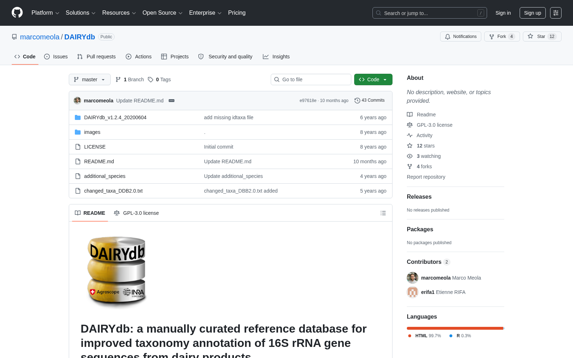Click the LICENSE file icon
Image resolution: width=573 pixels, height=358 pixels.
(x=78, y=147)
